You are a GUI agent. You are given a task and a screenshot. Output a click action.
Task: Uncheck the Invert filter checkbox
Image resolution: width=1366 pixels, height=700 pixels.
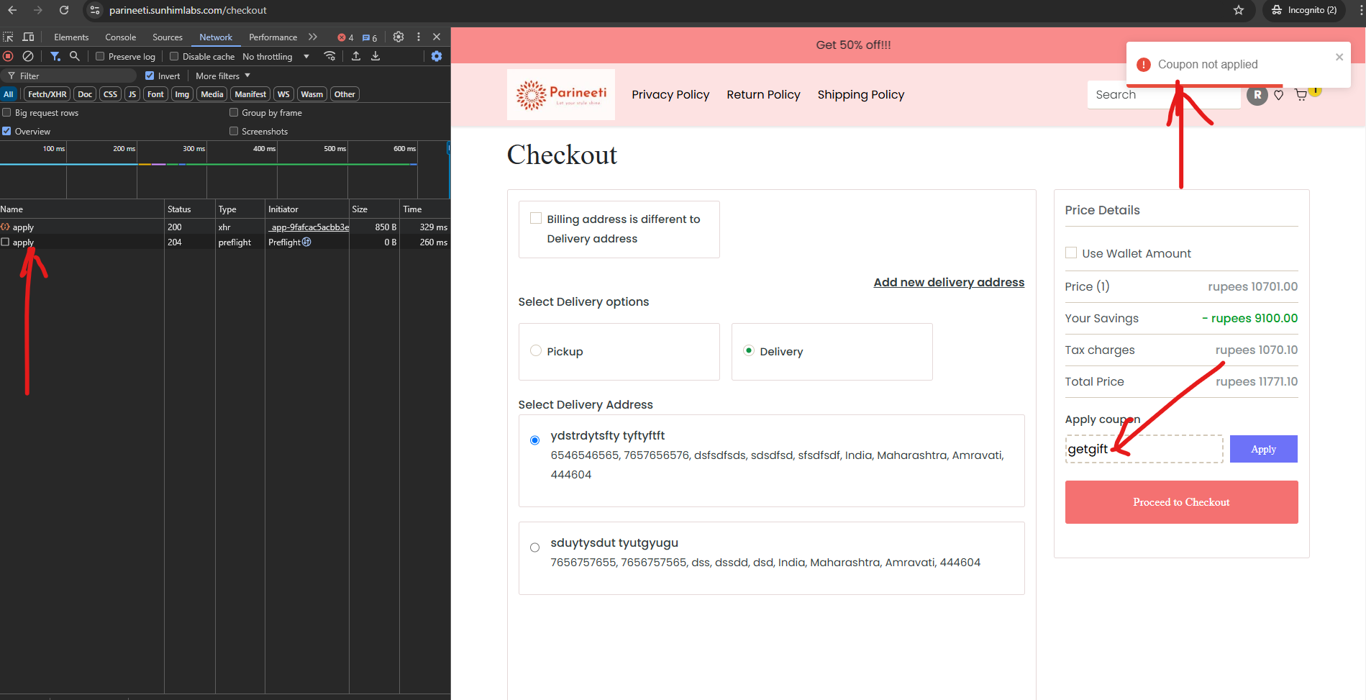click(150, 76)
